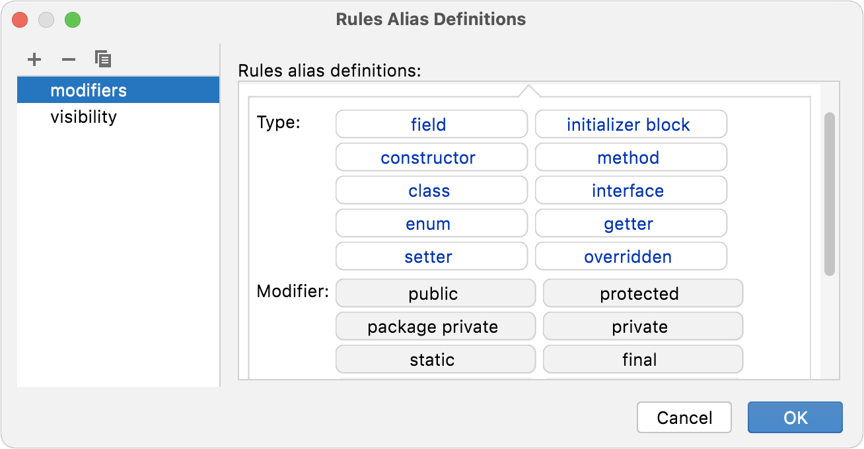This screenshot has height=449, width=864.
Task: Select the static modifier chip
Action: point(435,359)
